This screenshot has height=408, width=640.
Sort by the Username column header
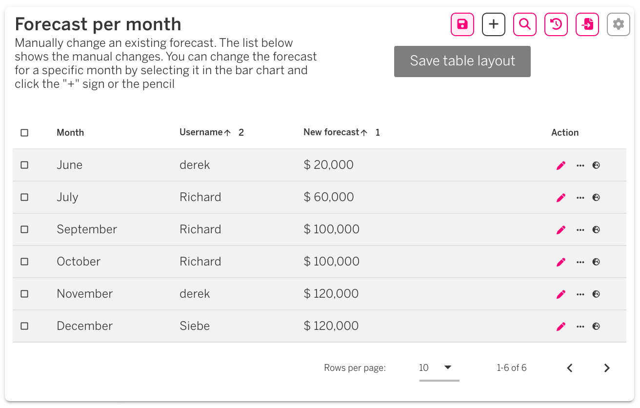[201, 132]
